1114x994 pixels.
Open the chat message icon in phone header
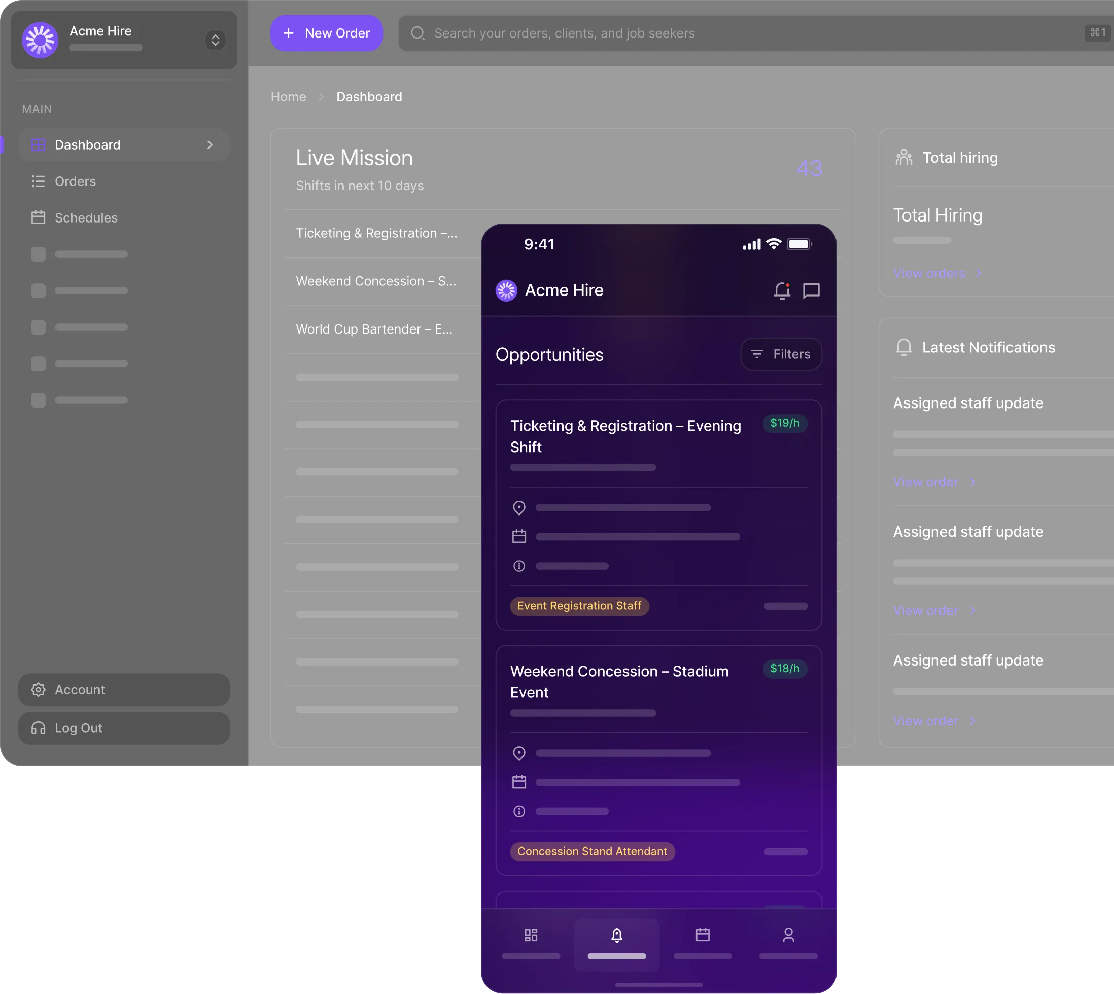coord(811,290)
